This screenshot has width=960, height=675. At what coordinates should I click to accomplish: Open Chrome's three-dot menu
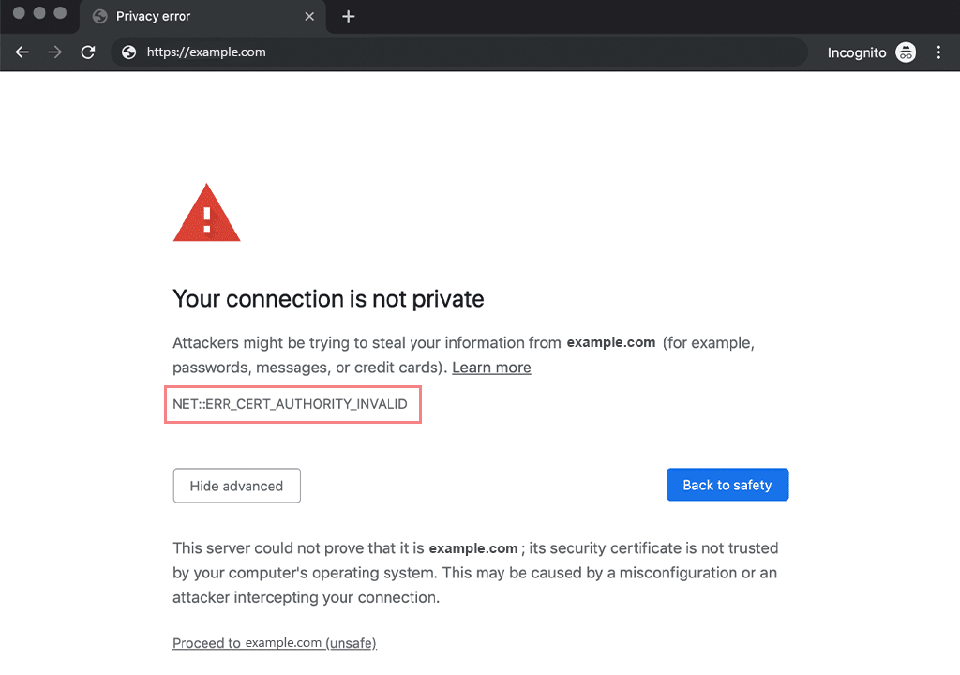939,52
